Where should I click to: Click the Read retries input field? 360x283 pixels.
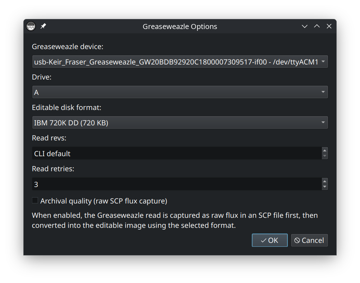176,184
